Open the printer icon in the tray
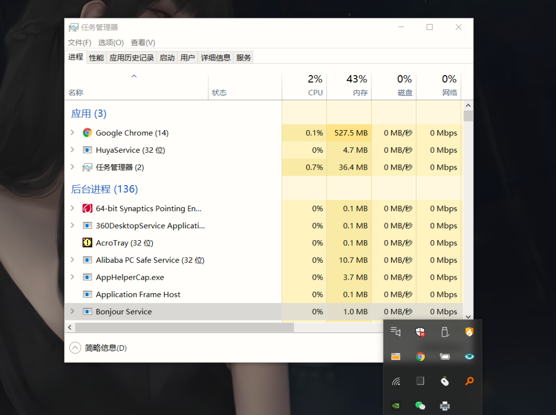The width and height of the screenshot is (556, 415). (445, 406)
